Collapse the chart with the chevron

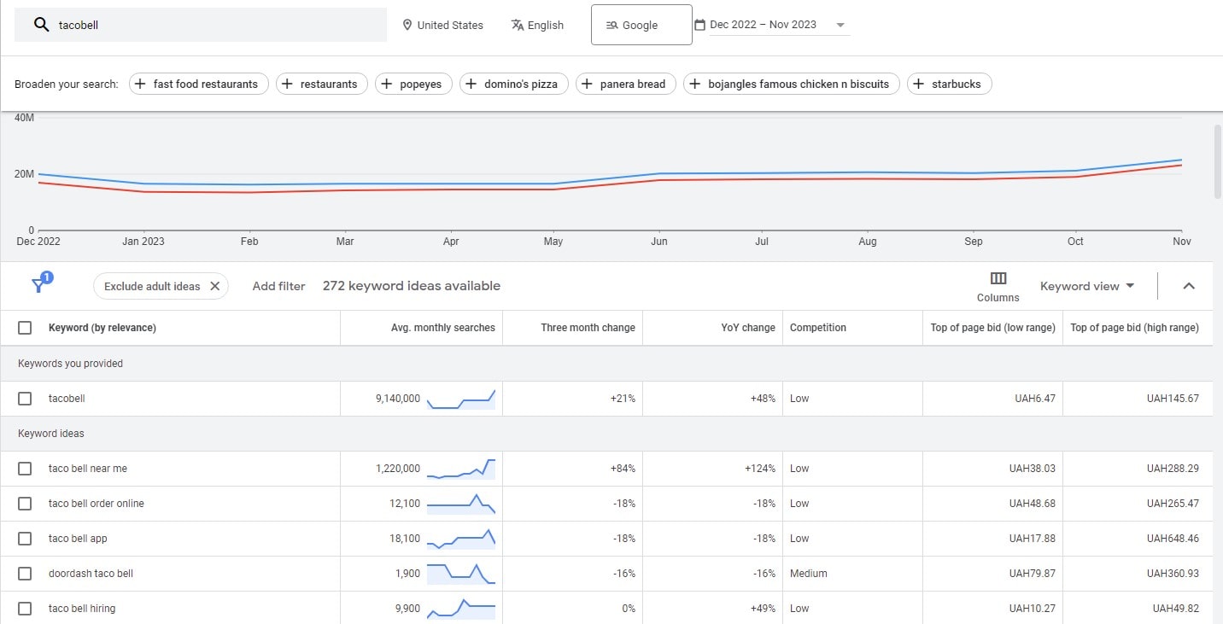click(x=1189, y=286)
